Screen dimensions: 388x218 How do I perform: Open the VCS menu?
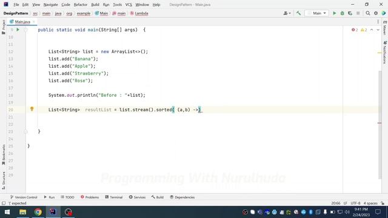click(129, 5)
